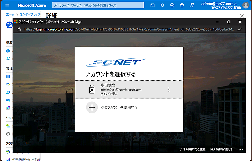Open the cube icon in Azure sidebar
Viewport: 252px width, 161px height.
[x=8, y=134]
